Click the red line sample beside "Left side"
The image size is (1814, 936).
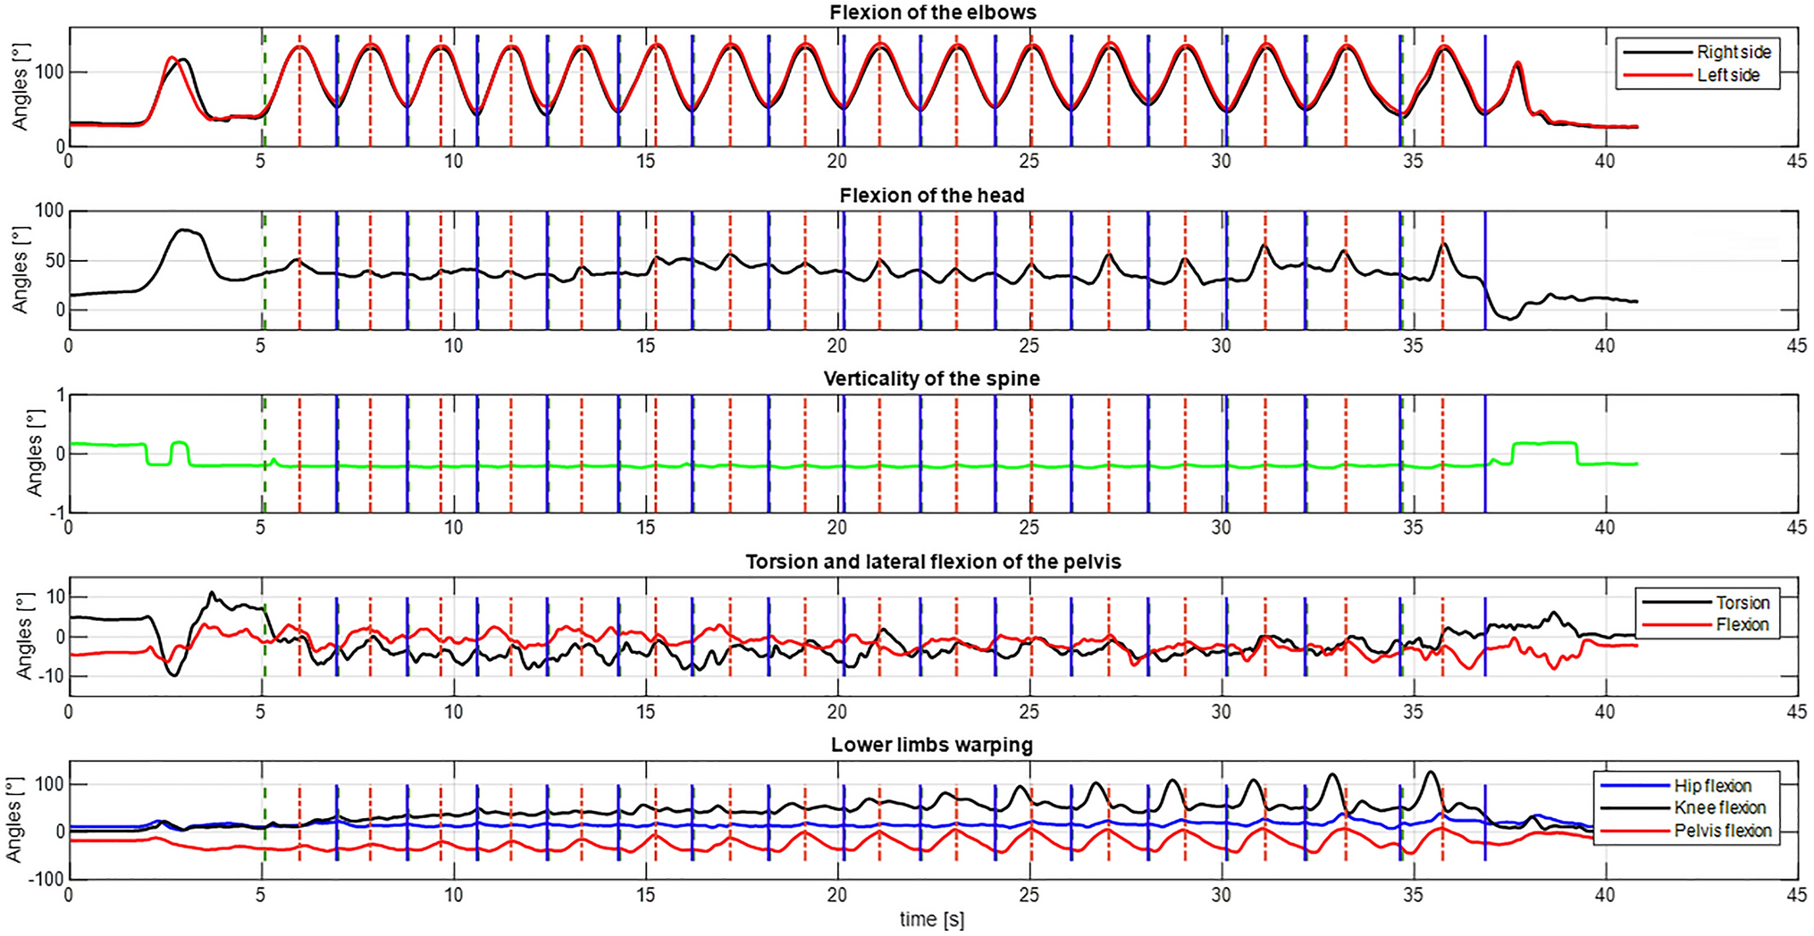click(x=1658, y=76)
